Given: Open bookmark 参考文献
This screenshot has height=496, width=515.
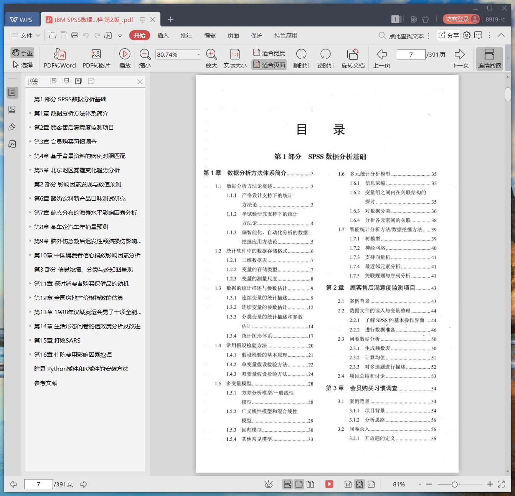Looking at the screenshot, I should point(46,383).
